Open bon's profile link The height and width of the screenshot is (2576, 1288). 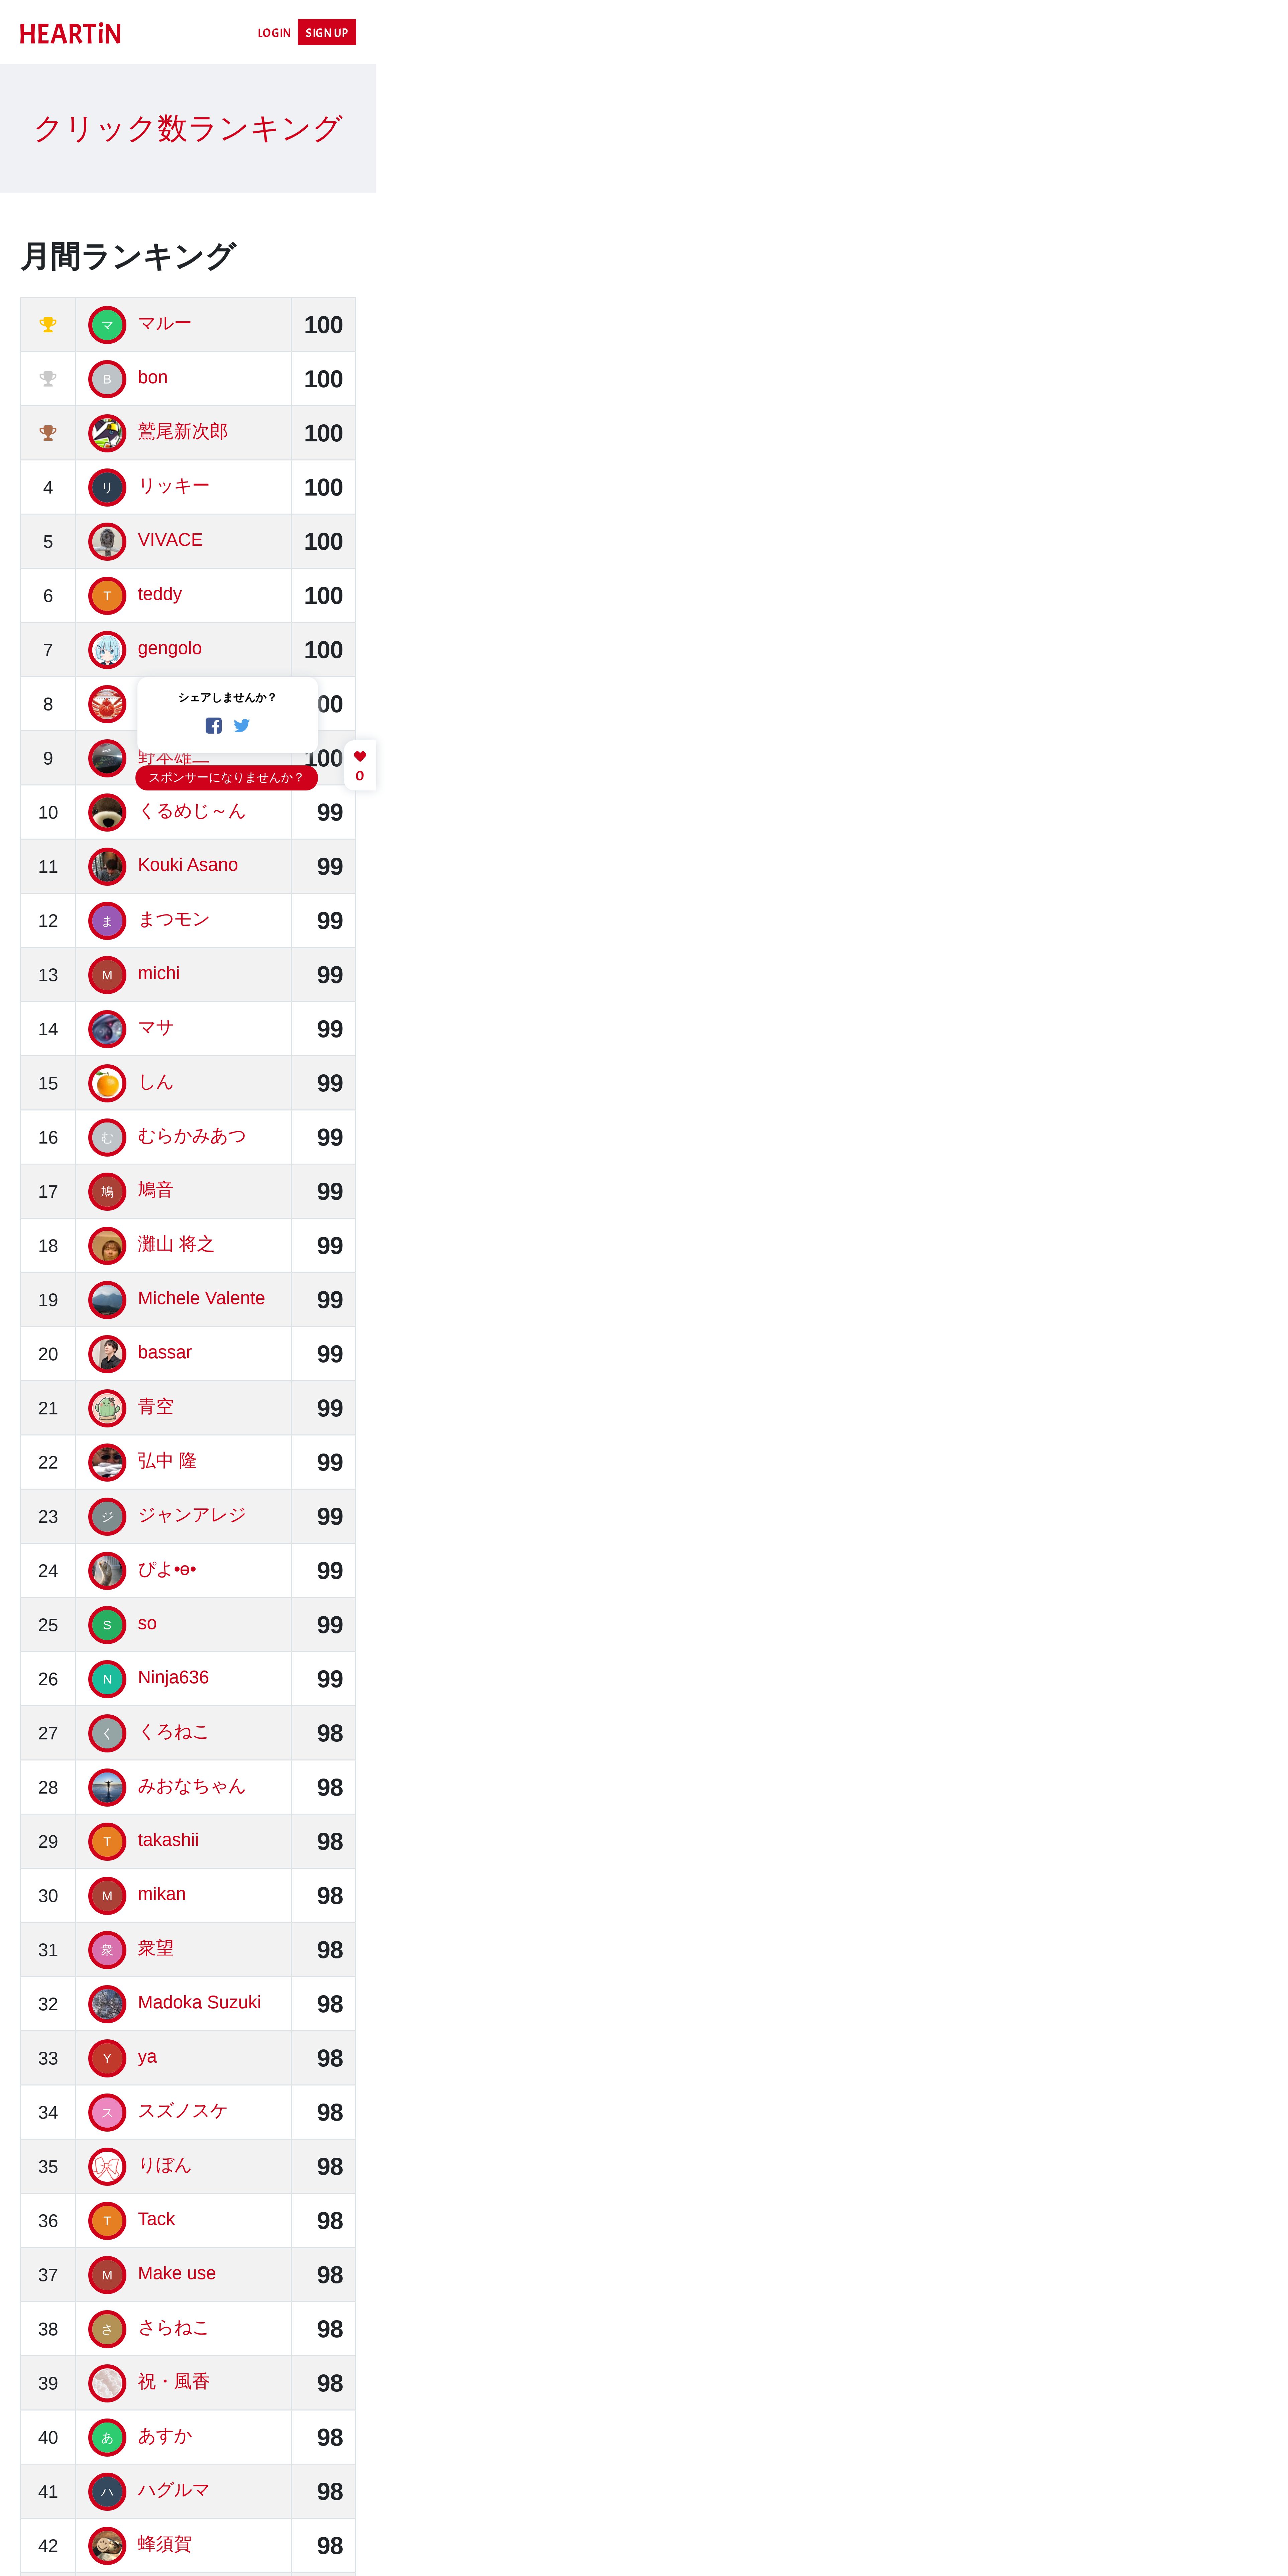pyautogui.click(x=153, y=377)
